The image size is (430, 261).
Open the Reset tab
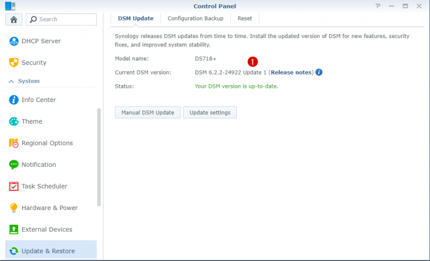(245, 18)
